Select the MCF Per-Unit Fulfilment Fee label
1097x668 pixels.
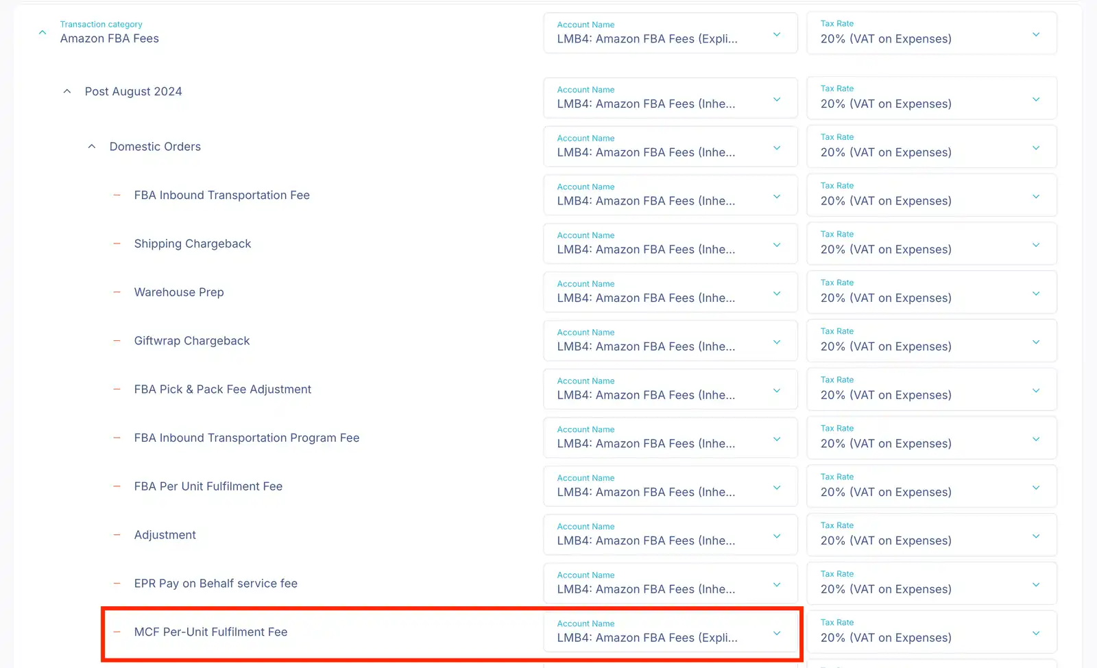211,632
